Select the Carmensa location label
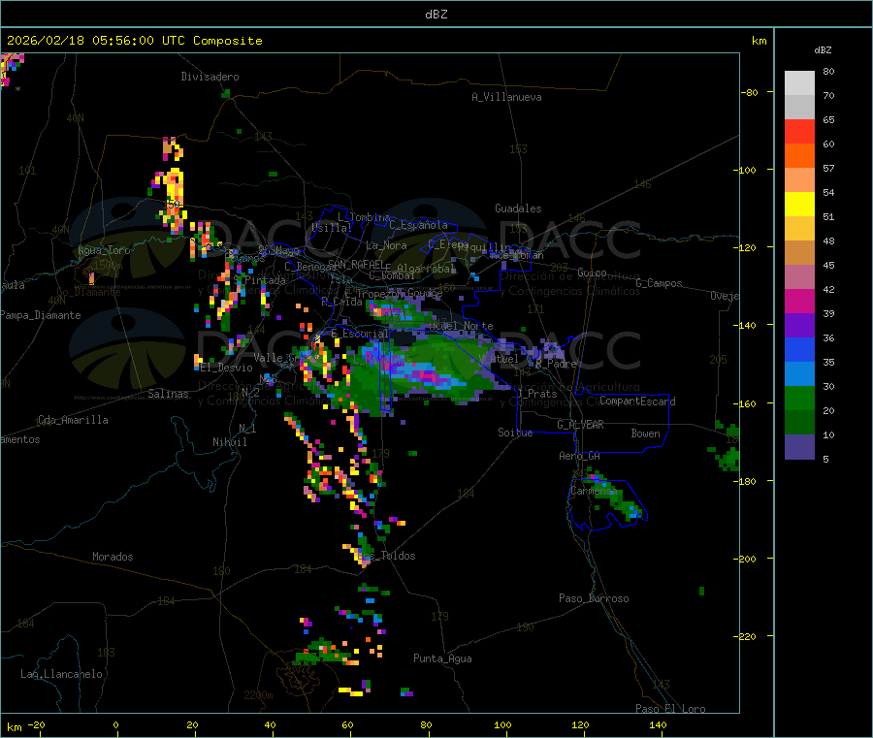 [x=594, y=491]
